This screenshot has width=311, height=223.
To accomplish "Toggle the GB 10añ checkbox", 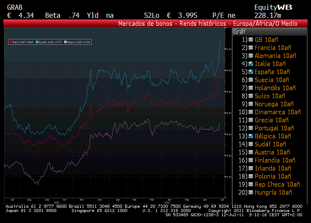I will click(x=251, y=39).
